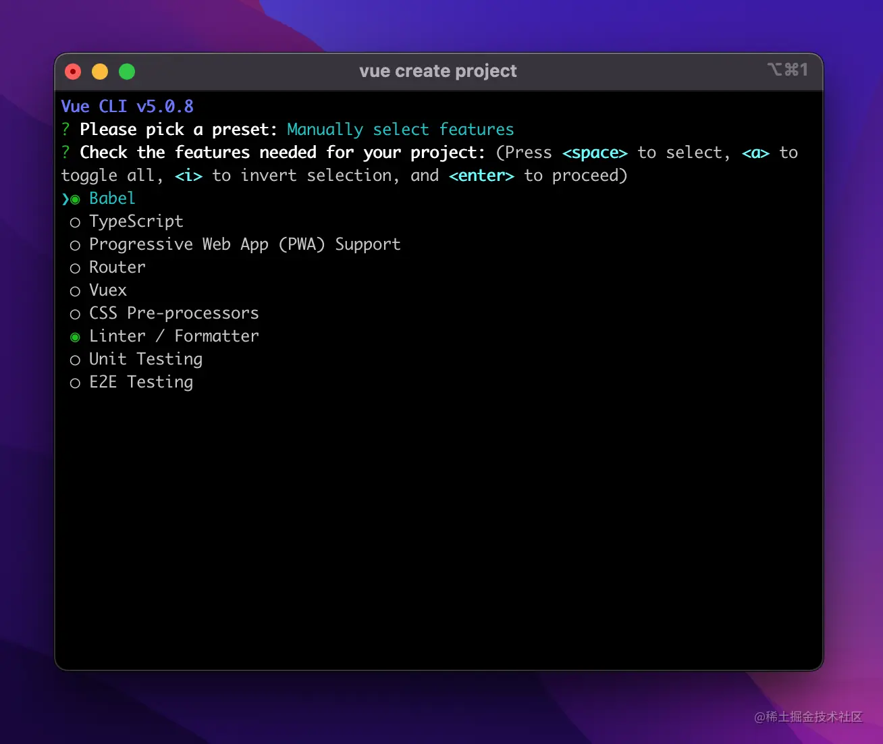Click the Router option circle
This screenshot has width=883, height=744.
(x=75, y=268)
